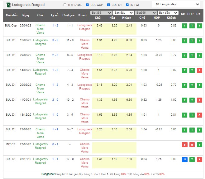
Task: Uncheck the BUL CUP filter checkbox
Action: tap(87, 5)
